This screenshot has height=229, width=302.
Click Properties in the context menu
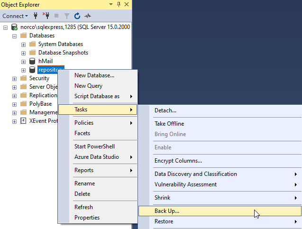pos(87,218)
